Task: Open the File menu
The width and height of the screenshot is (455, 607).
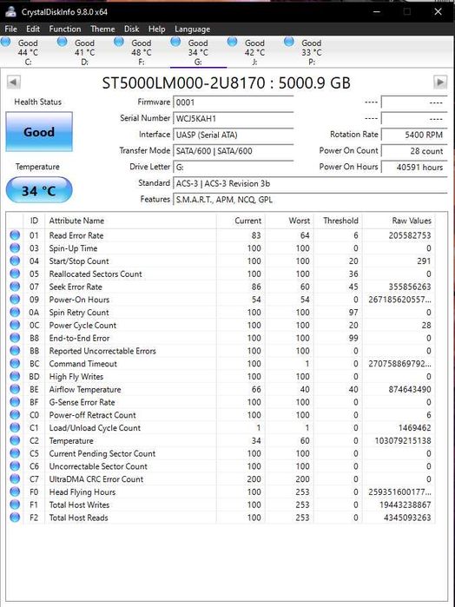Action: click(10, 29)
